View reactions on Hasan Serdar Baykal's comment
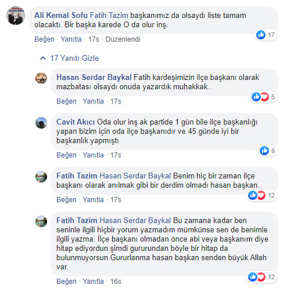This screenshot has height=292, width=287. click(263, 97)
